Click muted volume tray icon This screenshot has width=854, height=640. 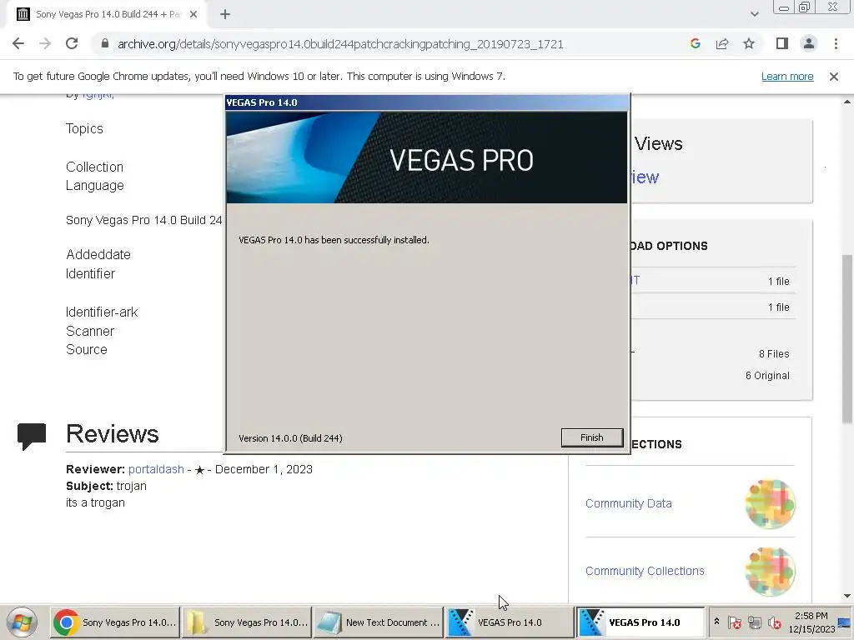point(774,622)
